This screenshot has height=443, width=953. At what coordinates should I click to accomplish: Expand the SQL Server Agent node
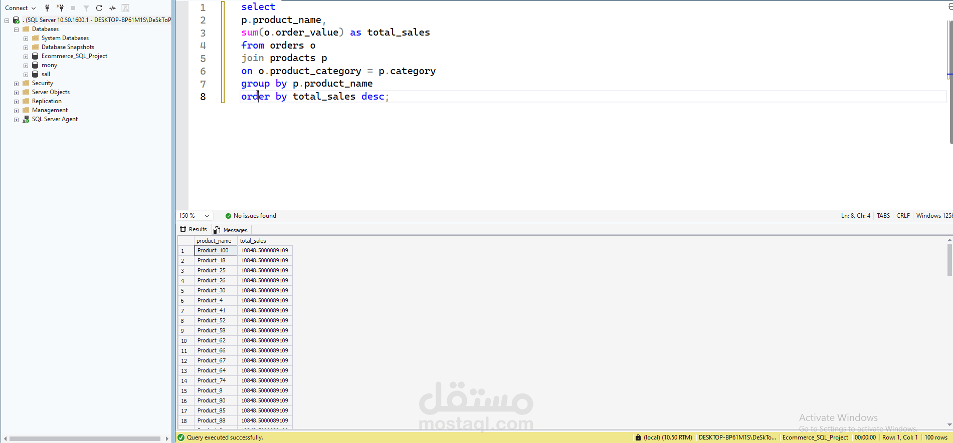pos(16,120)
